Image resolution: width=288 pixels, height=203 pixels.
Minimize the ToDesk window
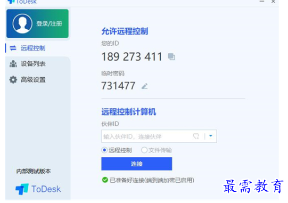pyautogui.click(x=262, y=2)
